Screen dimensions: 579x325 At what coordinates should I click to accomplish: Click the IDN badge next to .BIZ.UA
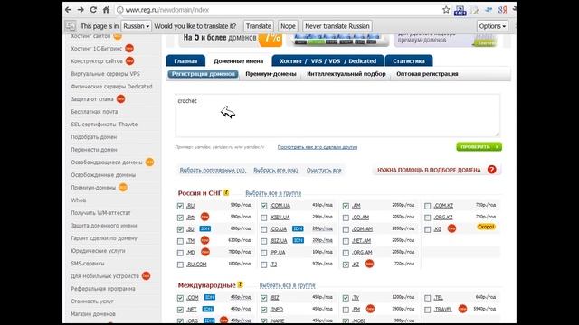click(x=298, y=241)
